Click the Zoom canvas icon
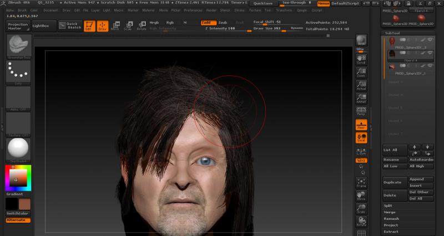 tap(361, 72)
